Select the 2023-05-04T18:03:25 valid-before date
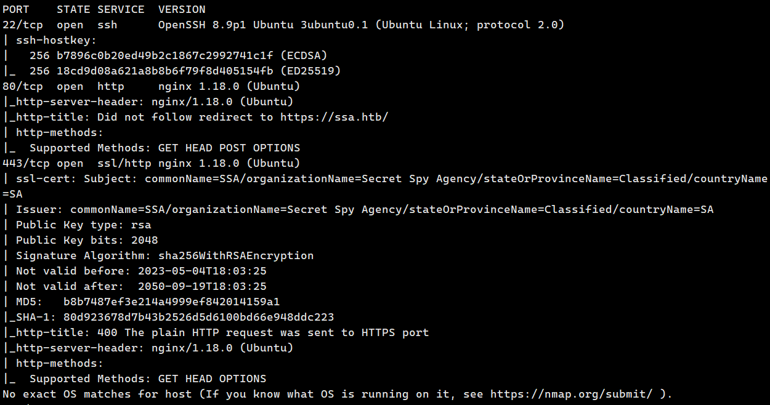The image size is (770, 405). pyautogui.click(x=202, y=271)
